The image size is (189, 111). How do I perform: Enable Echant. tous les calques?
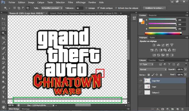tap(116, 8)
